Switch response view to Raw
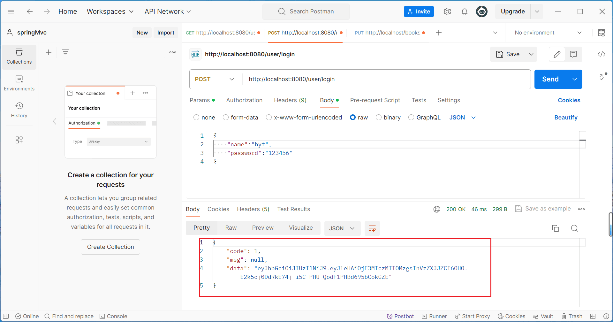 [231, 228]
